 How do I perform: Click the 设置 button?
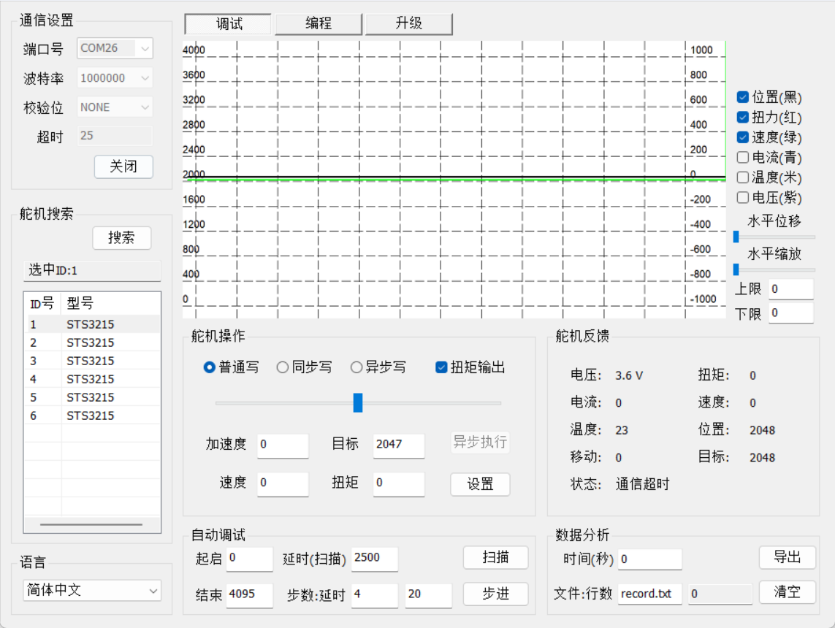pos(480,484)
